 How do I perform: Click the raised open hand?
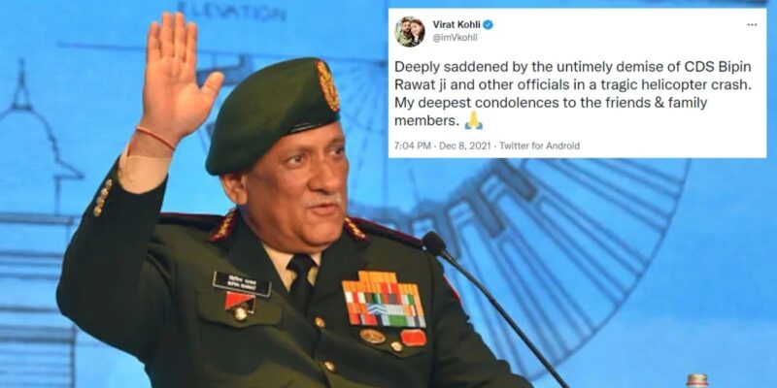[180, 80]
